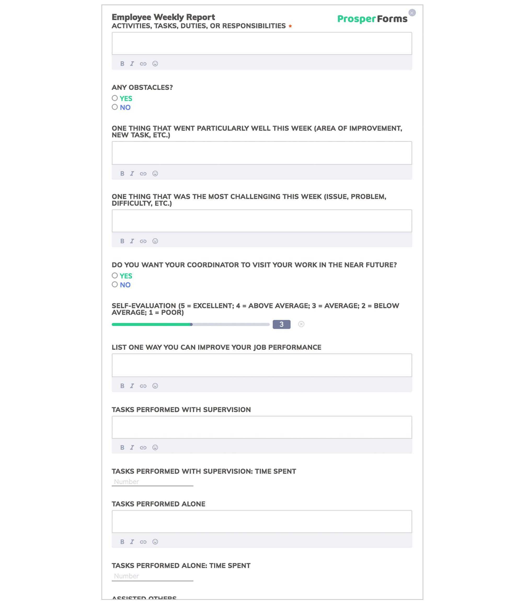Click the Italic icon in first toolbar
525x602 pixels.
132,64
